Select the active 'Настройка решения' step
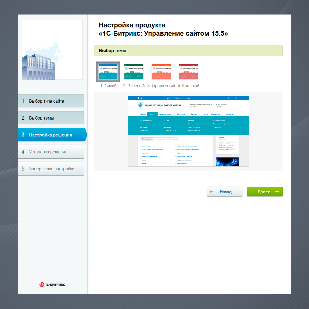The image size is (309, 309). pyautogui.click(x=51, y=135)
